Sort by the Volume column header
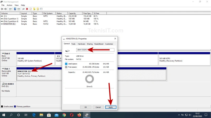This screenshot has height=118, width=211. click(x=10, y=13)
